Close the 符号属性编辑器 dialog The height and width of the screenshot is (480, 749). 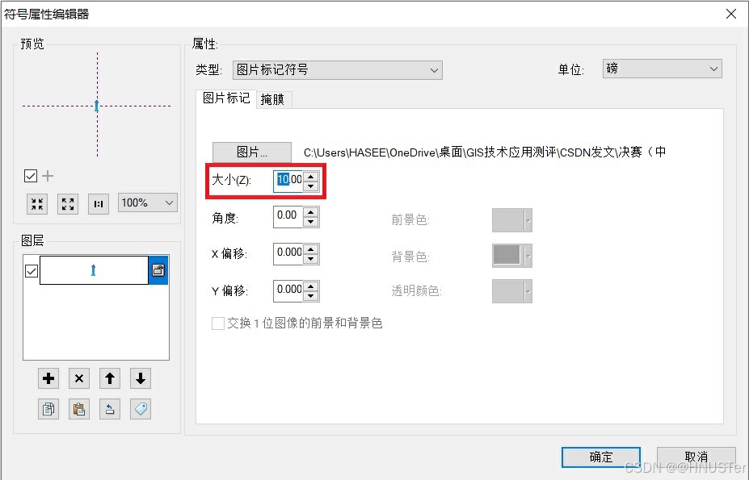click(x=731, y=14)
